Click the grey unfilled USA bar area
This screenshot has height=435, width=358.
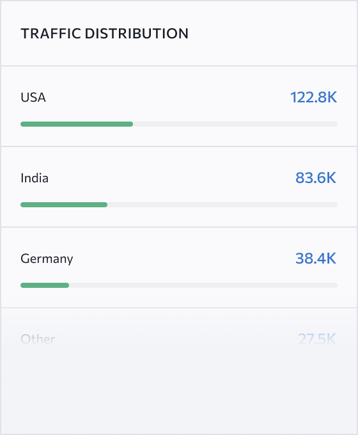coord(235,124)
